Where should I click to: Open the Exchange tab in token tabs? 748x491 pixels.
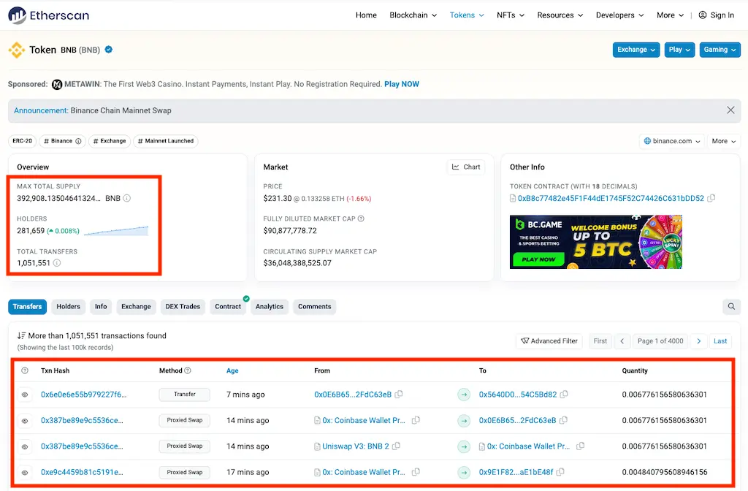tap(136, 306)
